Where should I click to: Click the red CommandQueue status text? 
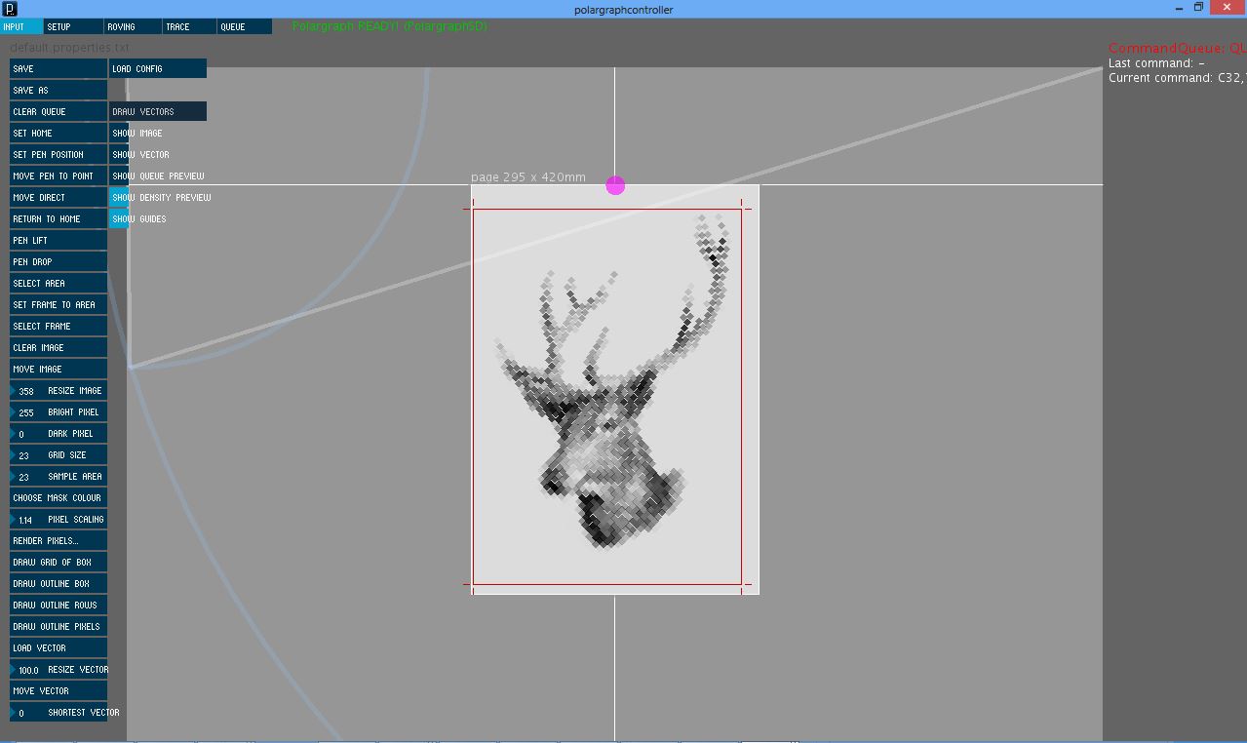[1177, 48]
